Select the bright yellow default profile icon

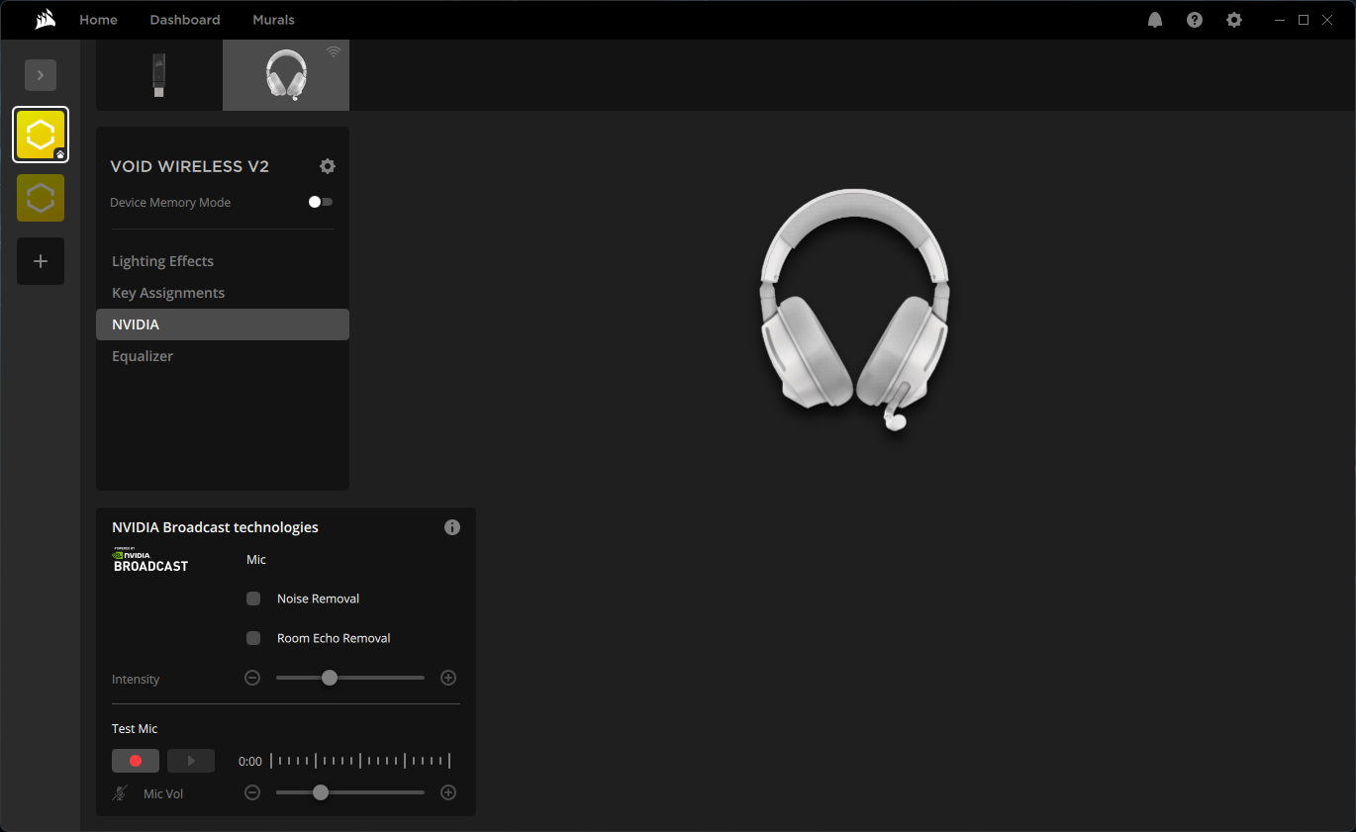pos(41,135)
